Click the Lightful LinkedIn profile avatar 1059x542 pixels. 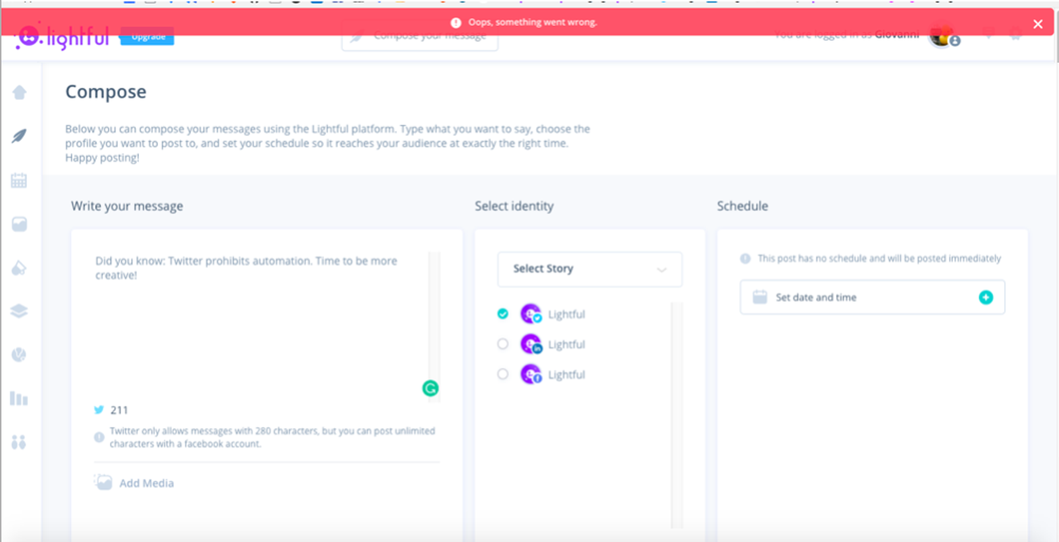[x=531, y=344]
